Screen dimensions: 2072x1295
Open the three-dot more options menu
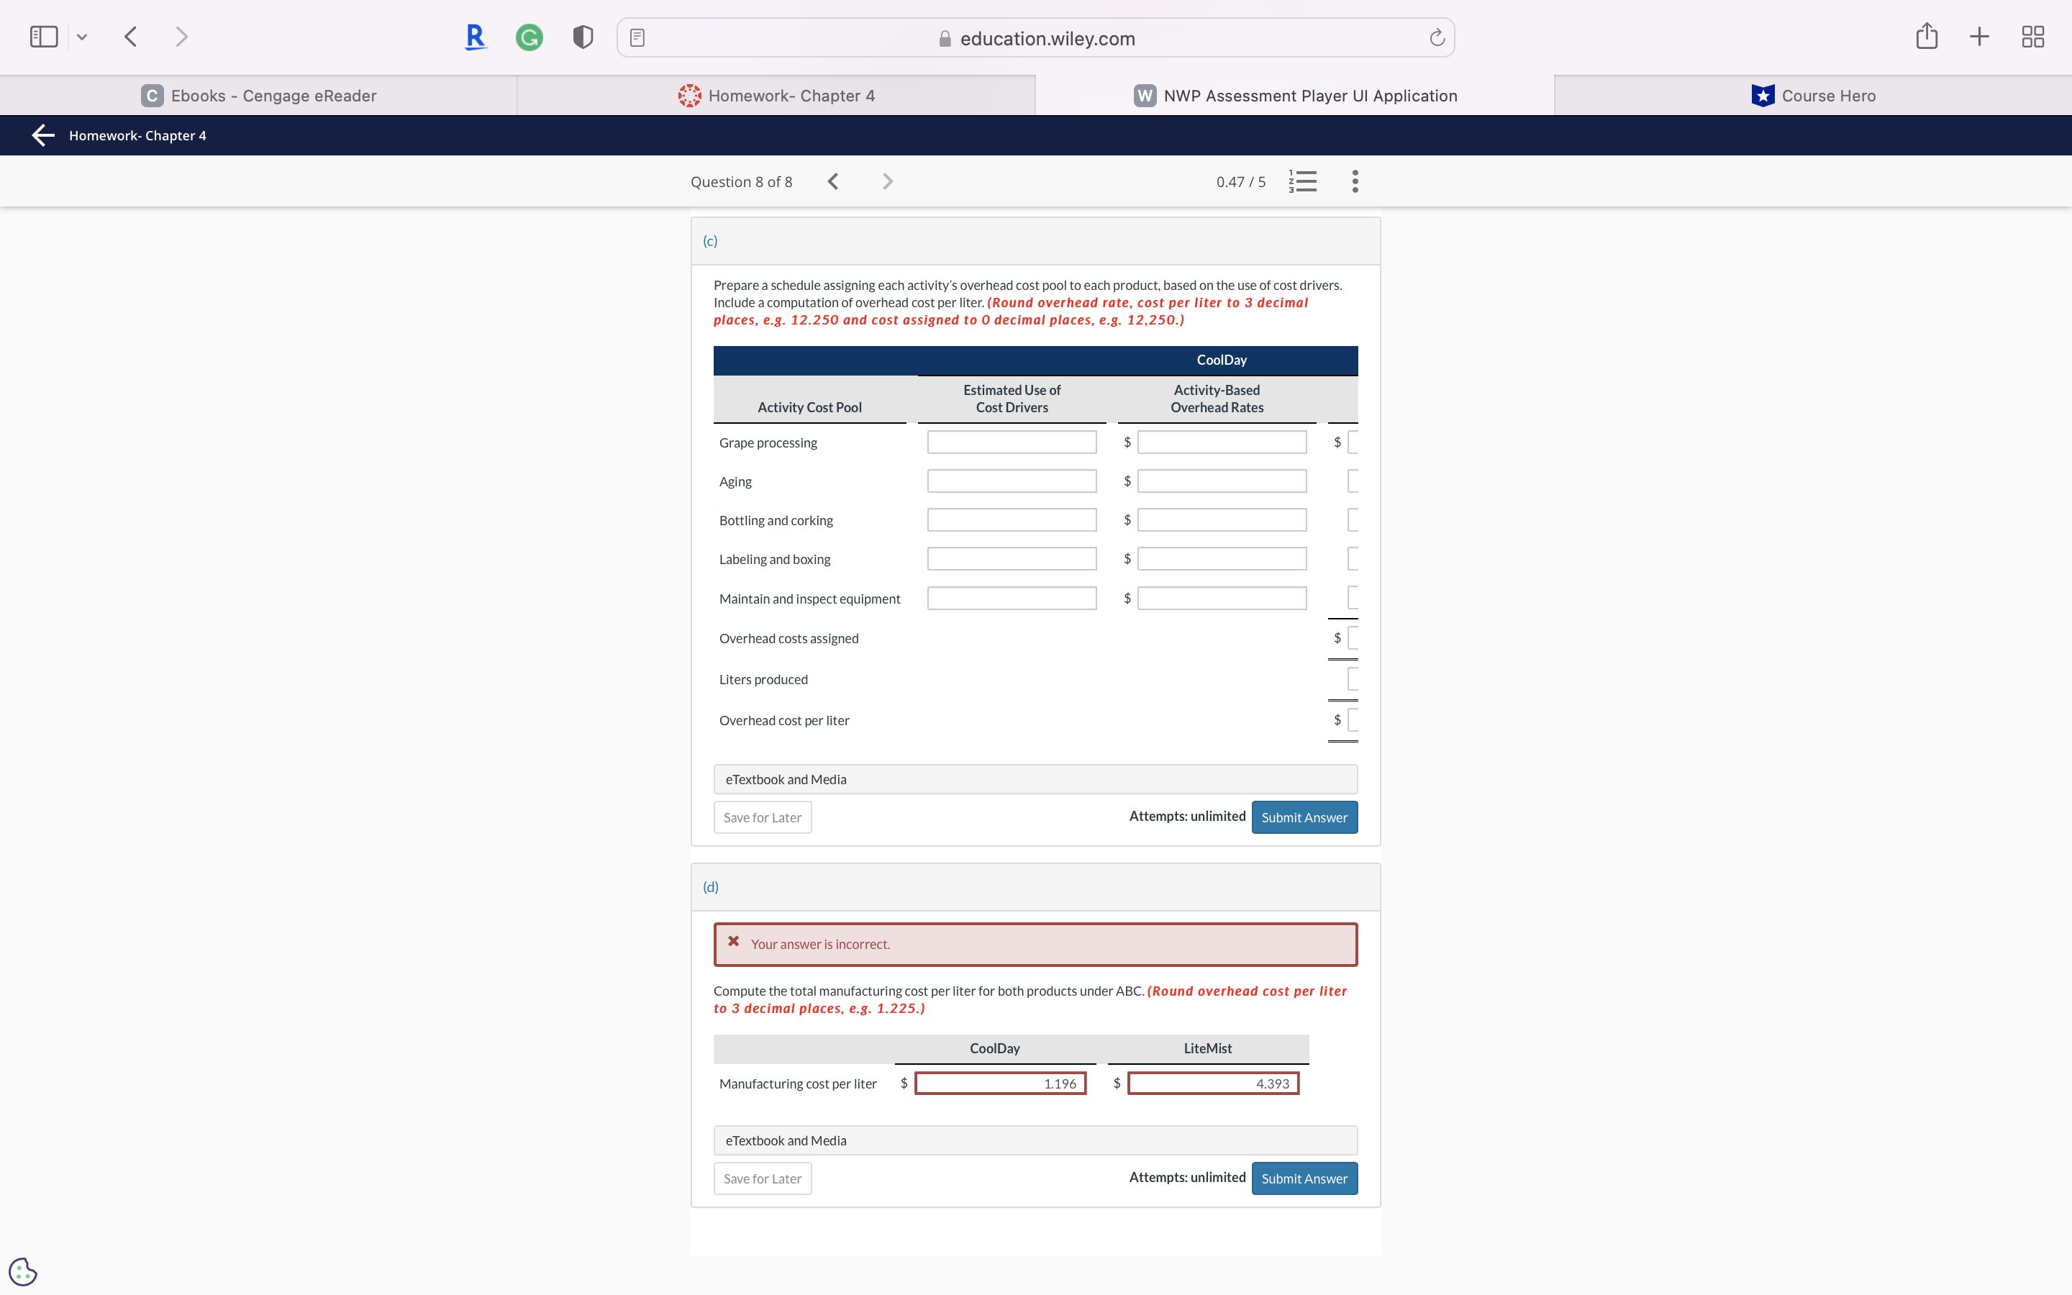1355,181
